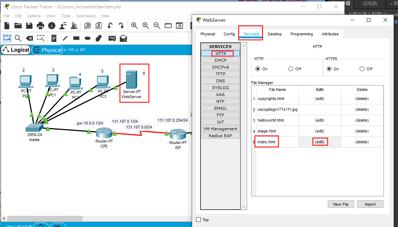Open the custom devices dialog icon

click(x=179, y=26)
